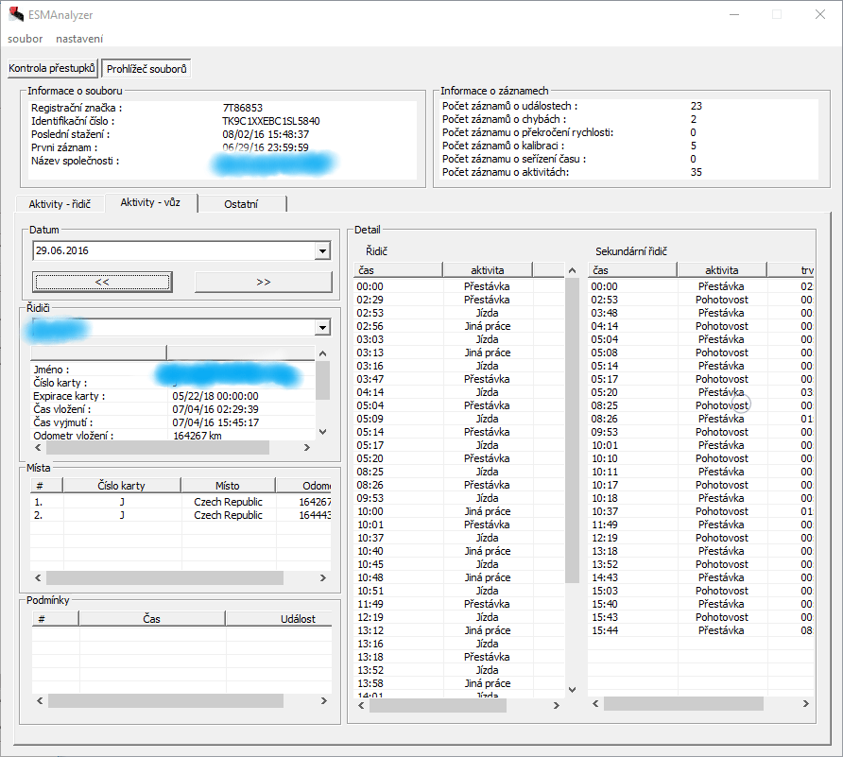
Task: Click the date field showing 29.06.2016
Action: pyautogui.click(x=170, y=251)
